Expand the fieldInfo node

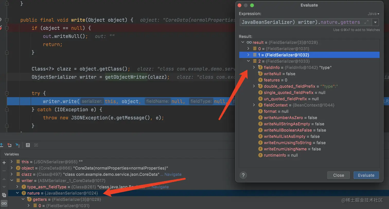coord(254,67)
